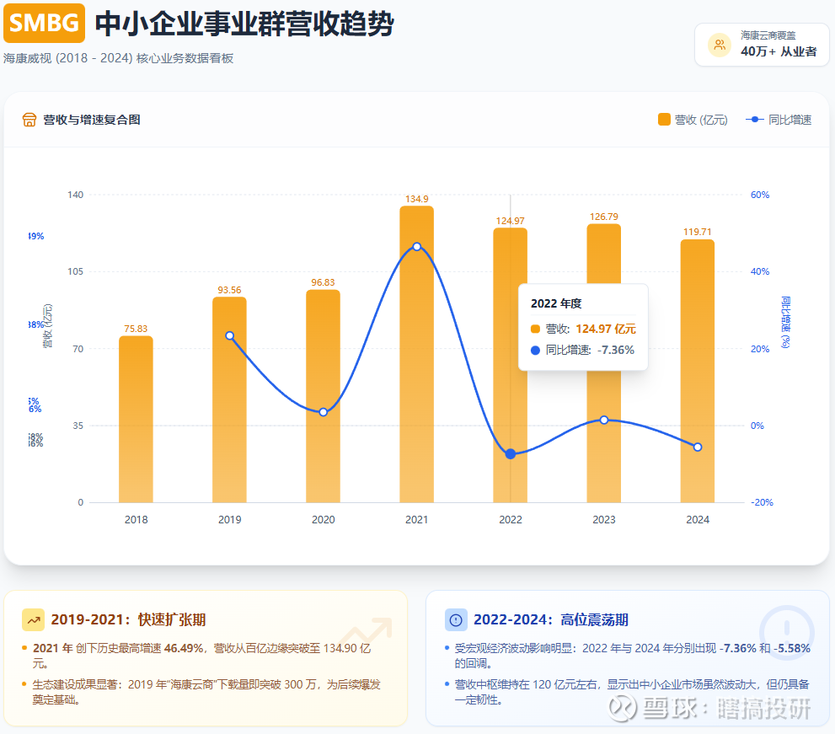Click the orange 营收 legend swatch
Screen dimensions: 835x734
point(664,120)
